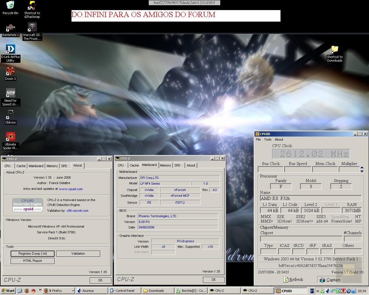Click the HTML Report button
The image size is (369, 295).
pos(33,261)
